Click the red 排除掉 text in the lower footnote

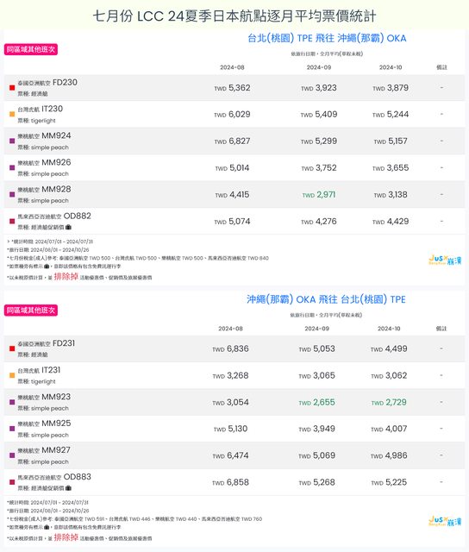66,537
